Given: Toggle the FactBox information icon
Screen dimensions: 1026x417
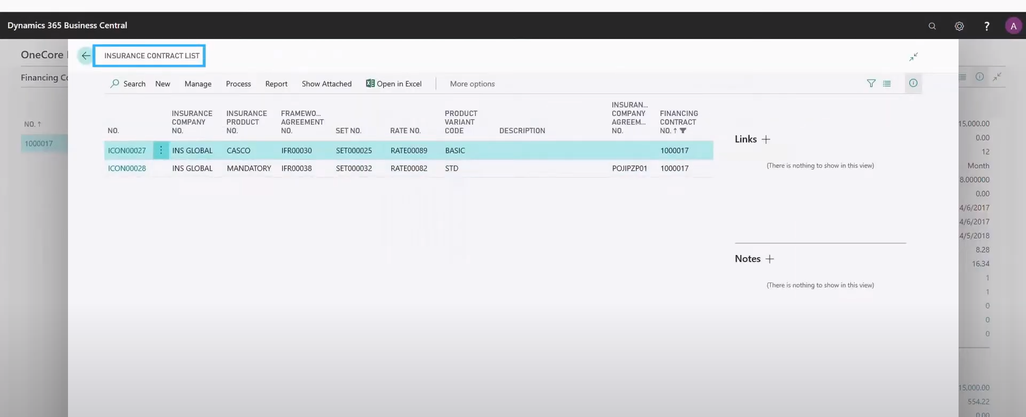Looking at the screenshot, I should [913, 83].
